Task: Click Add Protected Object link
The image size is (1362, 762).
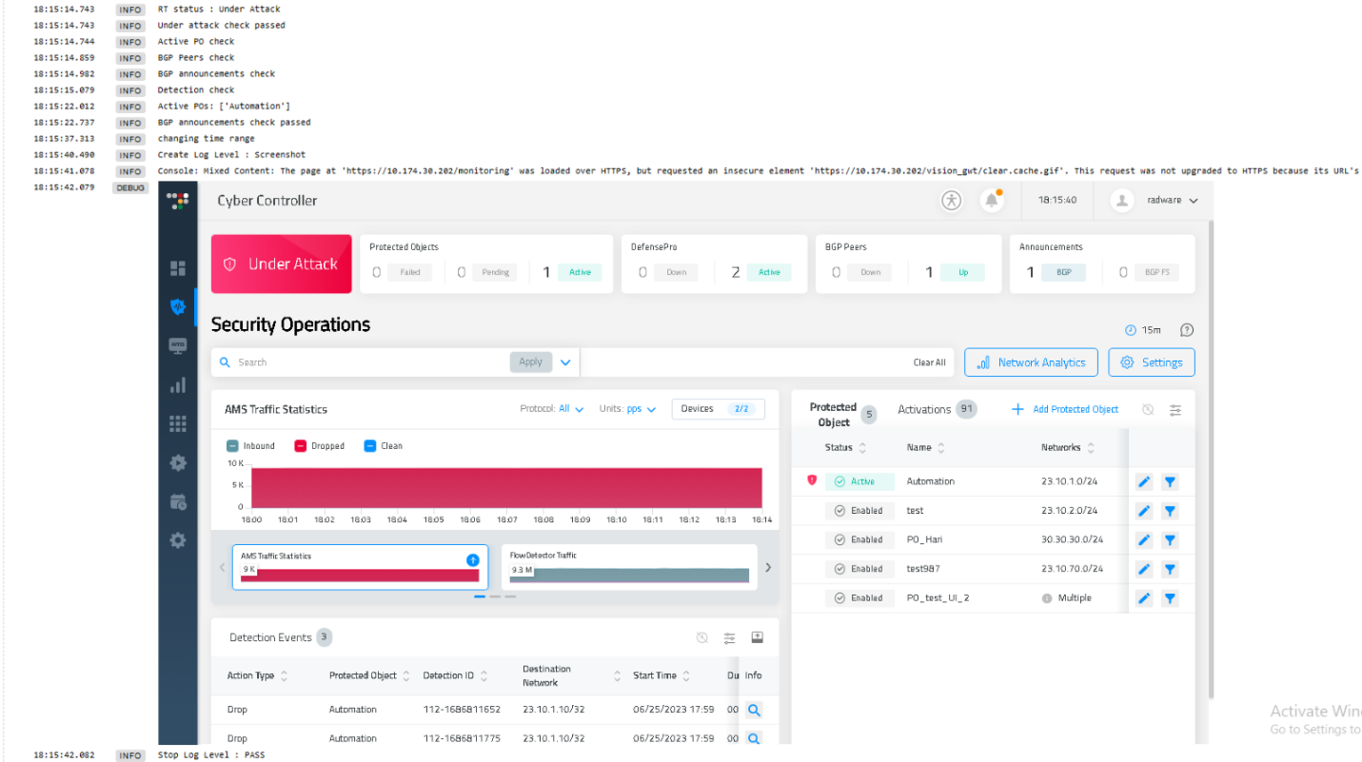Action: click(1065, 409)
